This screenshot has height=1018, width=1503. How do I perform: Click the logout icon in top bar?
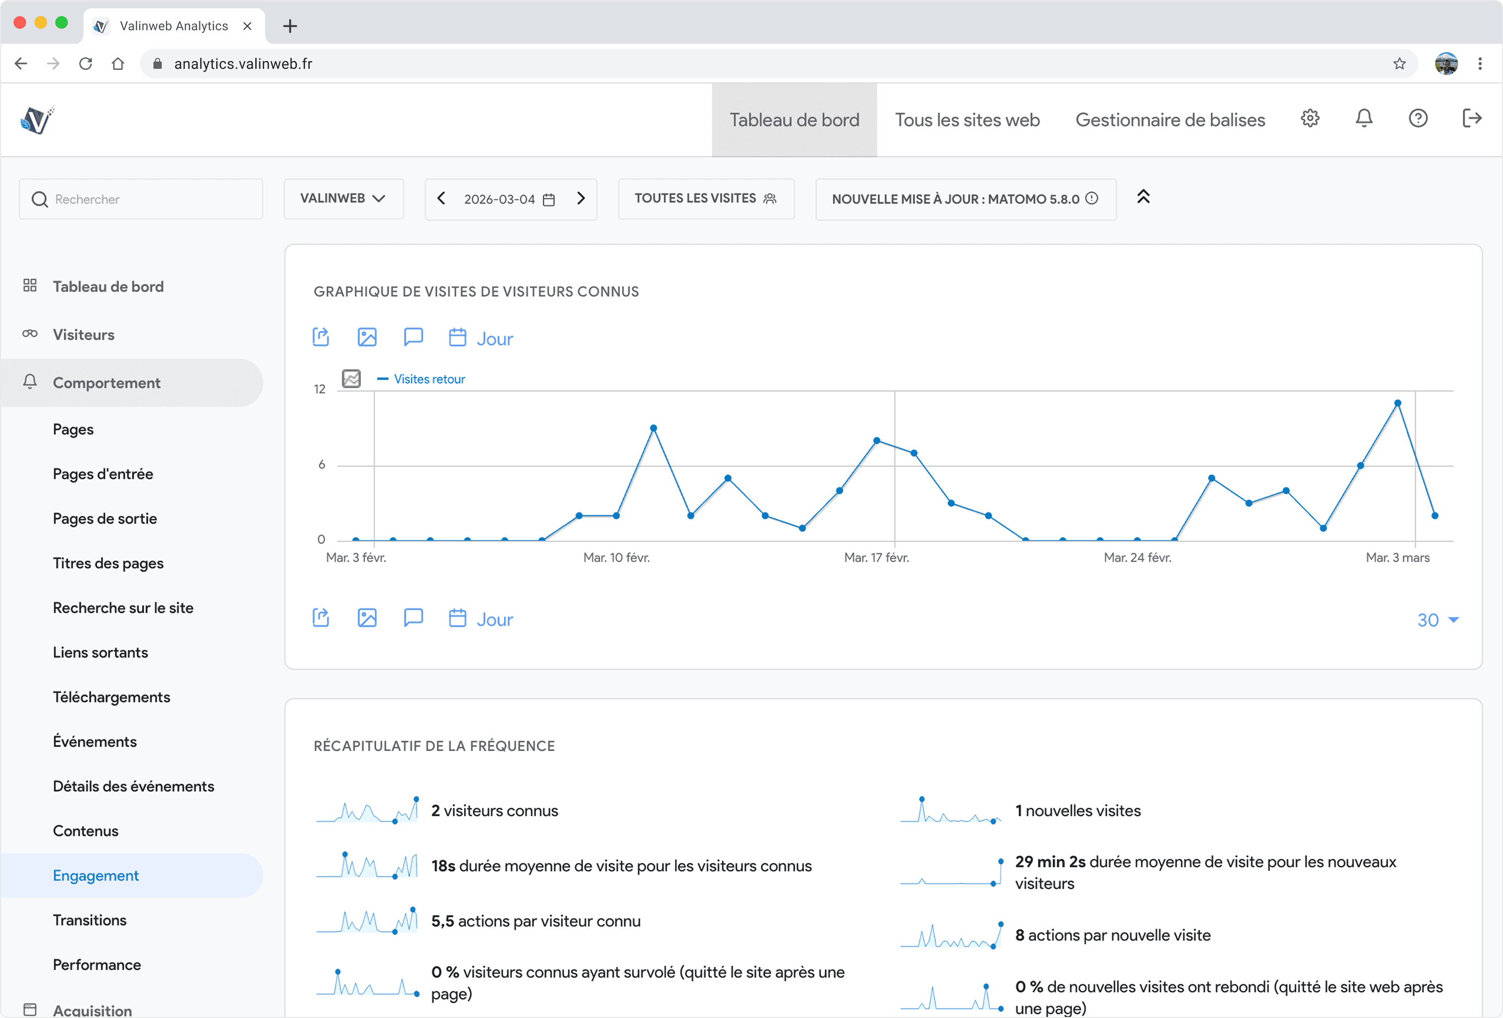(1472, 119)
